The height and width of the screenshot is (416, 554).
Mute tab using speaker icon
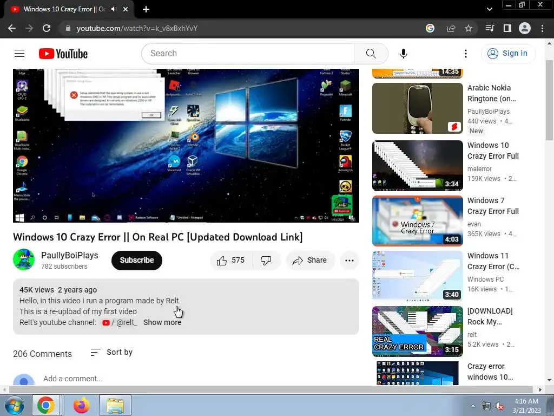(x=114, y=9)
